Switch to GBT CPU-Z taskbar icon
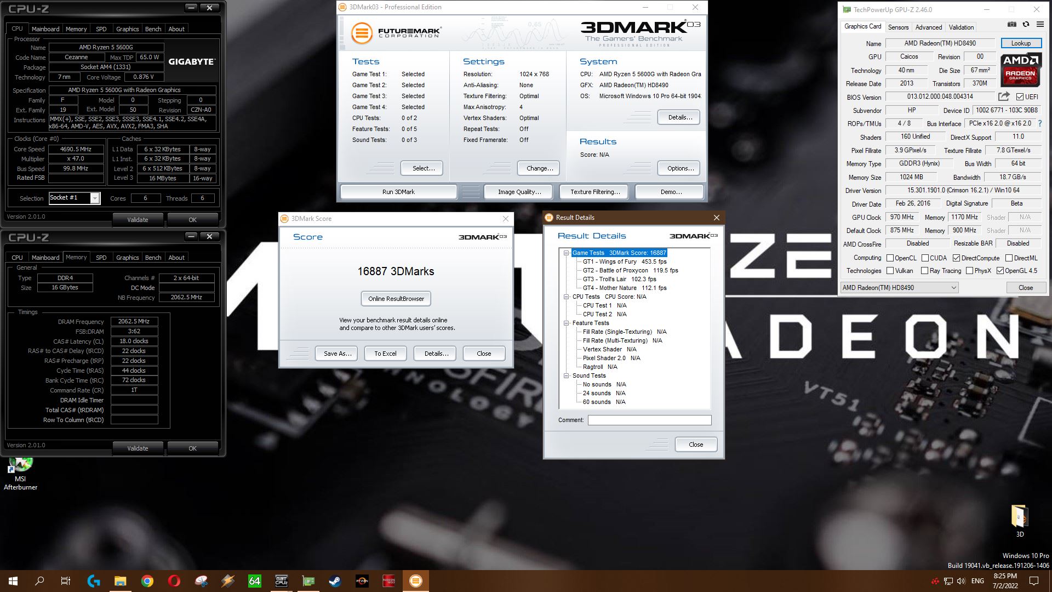 tap(282, 581)
